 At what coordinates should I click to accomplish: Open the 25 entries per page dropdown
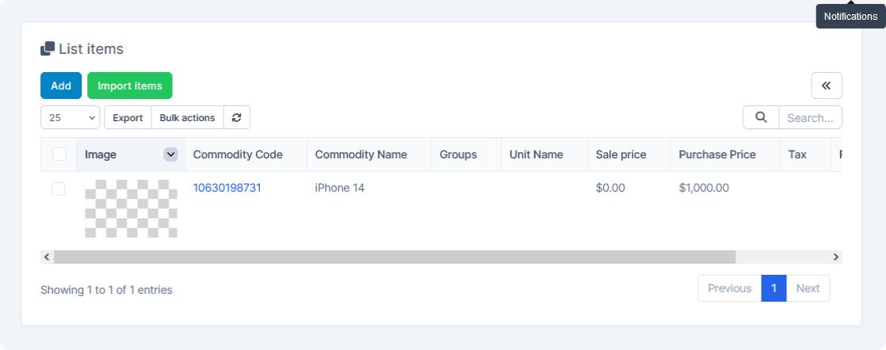click(70, 117)
